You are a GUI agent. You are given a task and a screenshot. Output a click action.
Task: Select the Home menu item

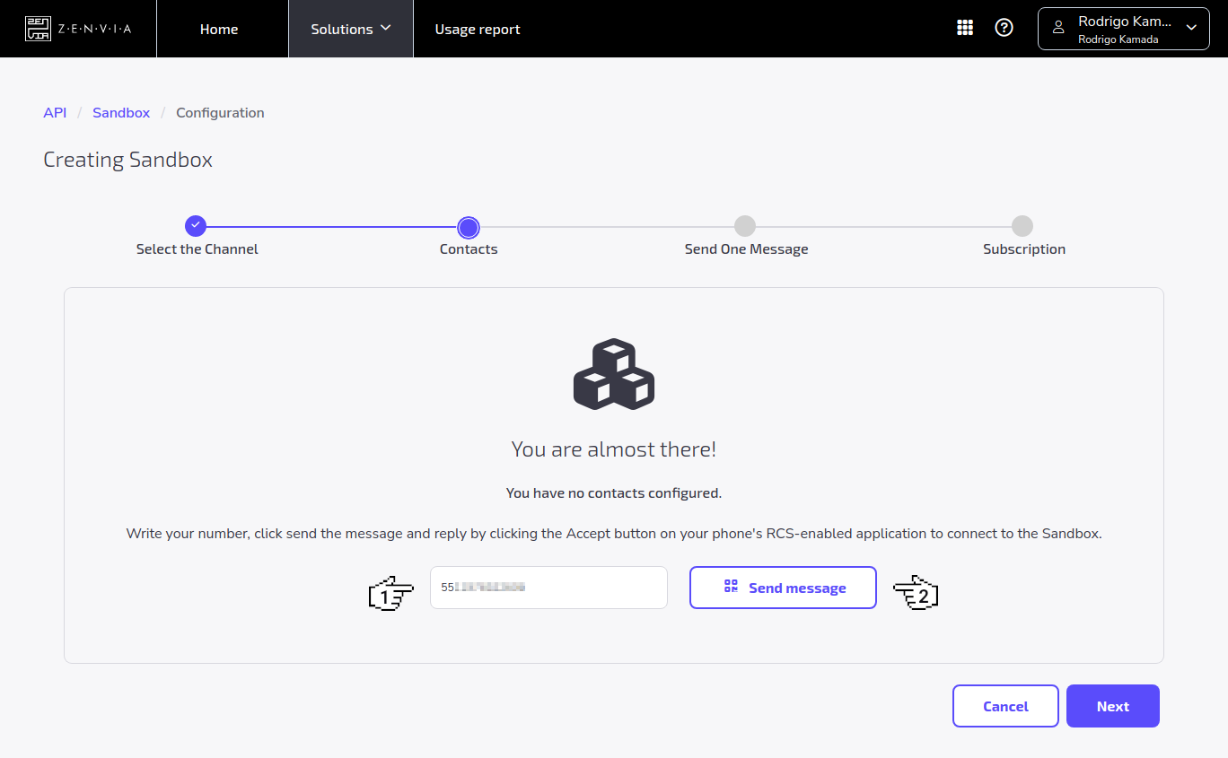219,28
